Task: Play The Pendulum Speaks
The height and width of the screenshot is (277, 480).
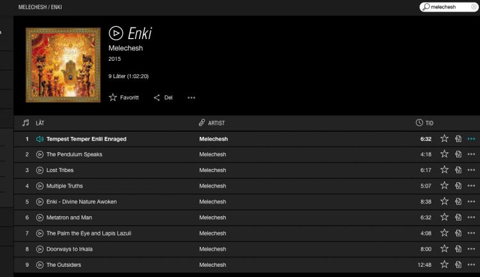Action: (x=40, y=155)
